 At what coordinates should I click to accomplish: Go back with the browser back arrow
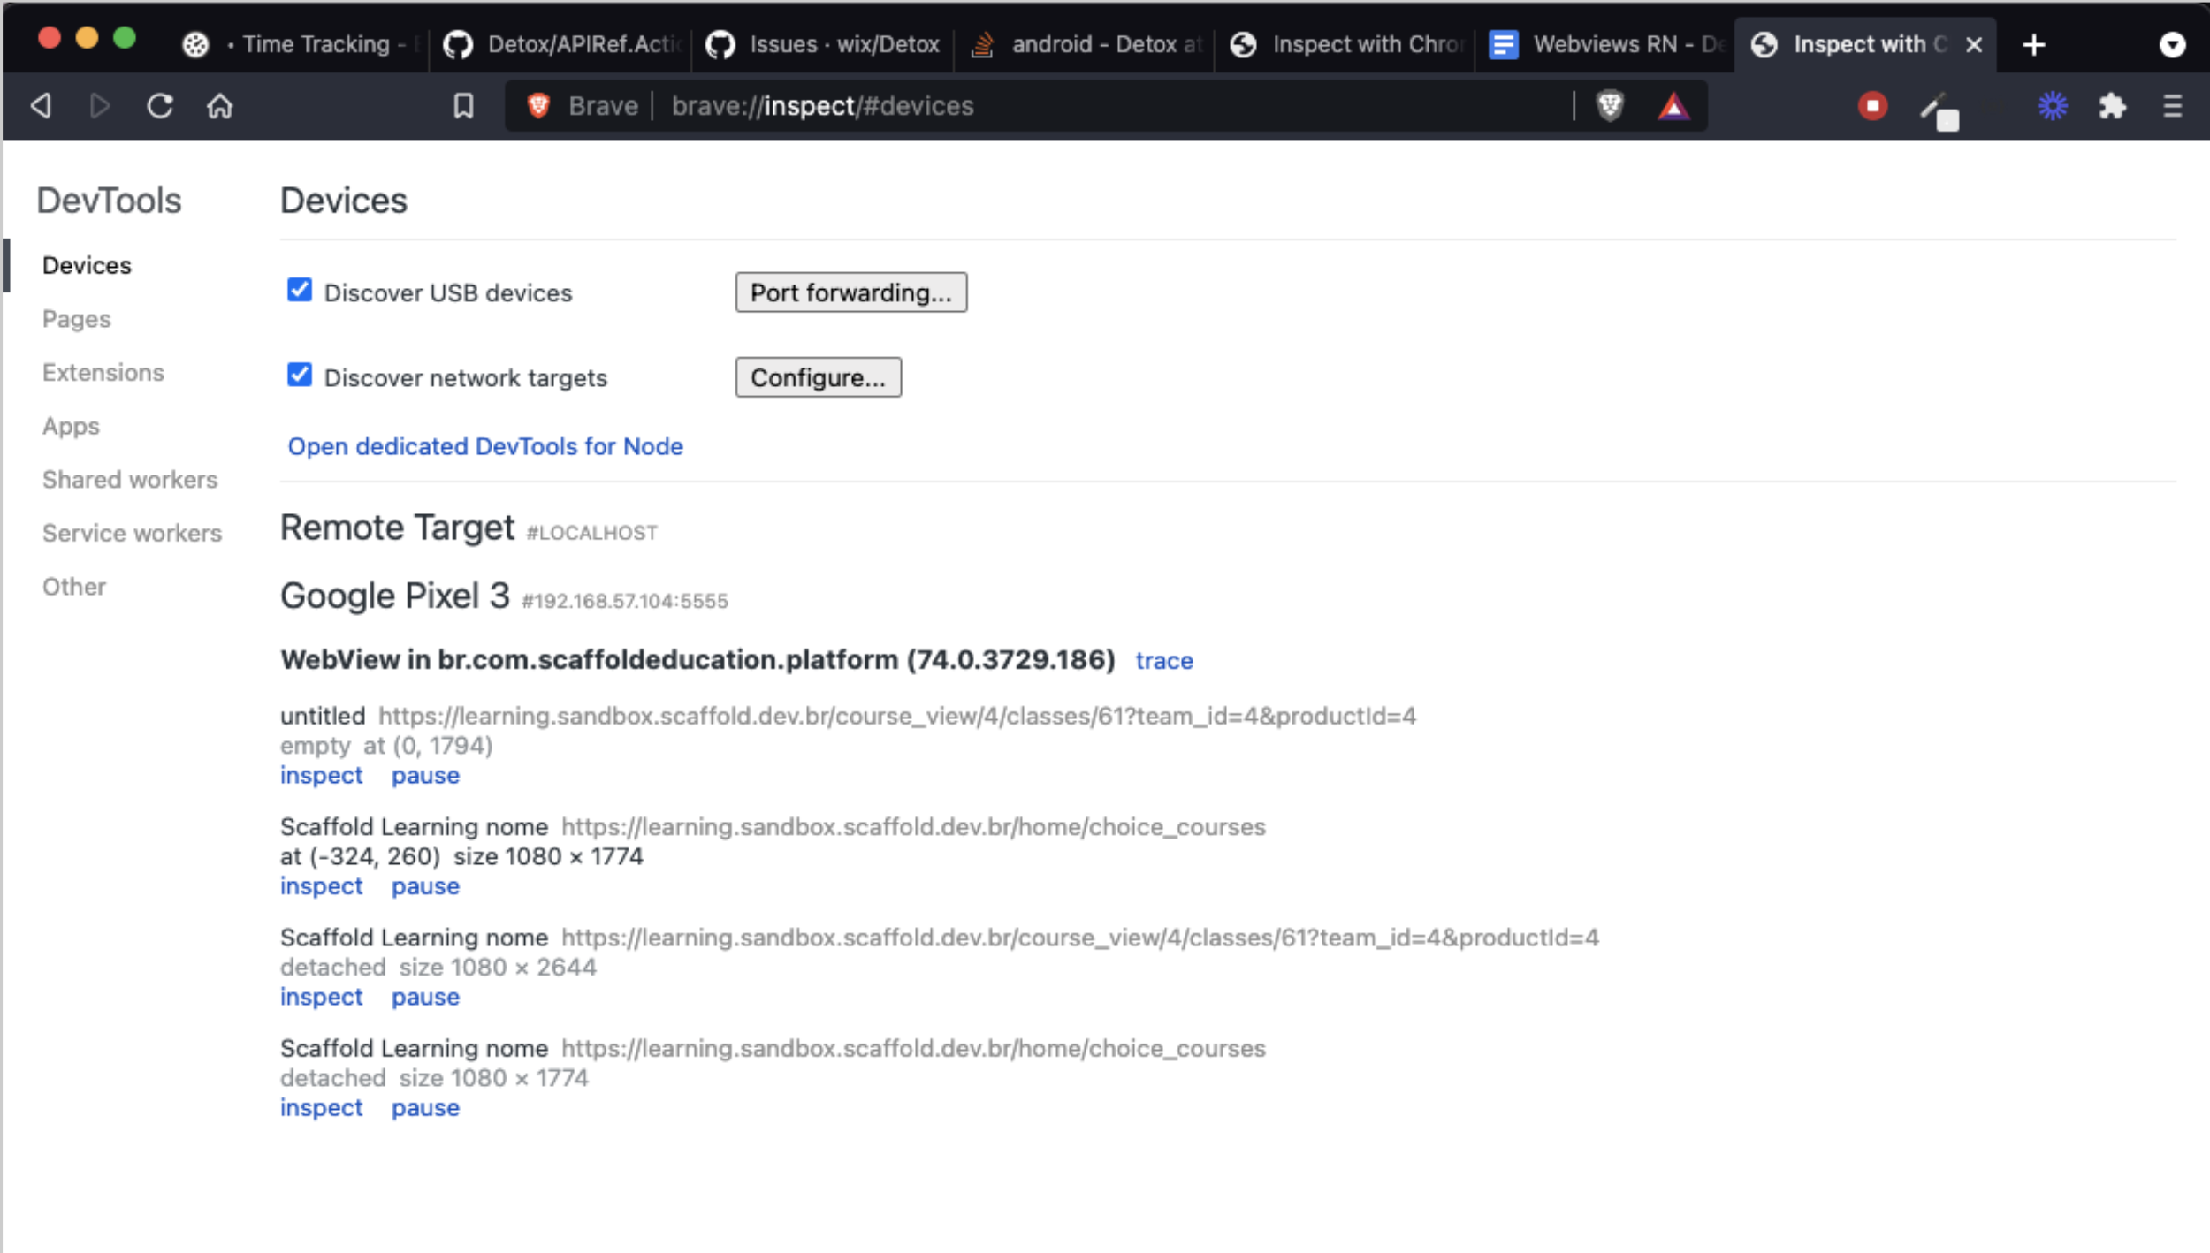[x=41, y=106]
